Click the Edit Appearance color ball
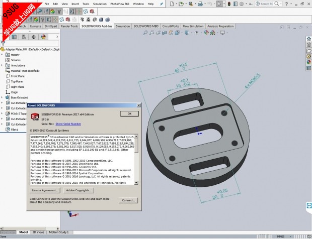312x239 pixels. tap(206, 33)
